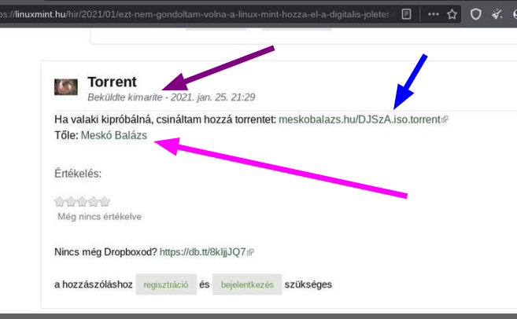Rate the comment one star
Image resolution: width=517 pixels, height=319 pixels.
[x=59, y=202]
